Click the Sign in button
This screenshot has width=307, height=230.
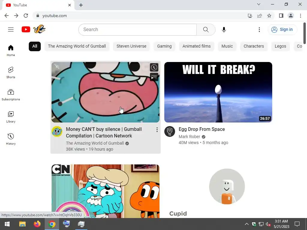pyautogui.click(x=282, y=30)
